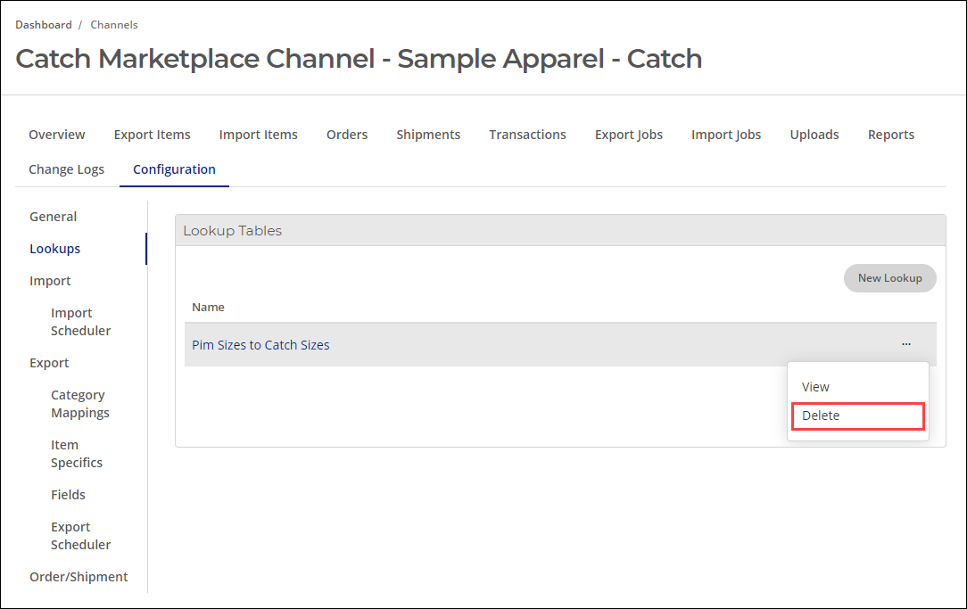
Task: Go to Channels breadcrumb link
Action: pos(114,25)
